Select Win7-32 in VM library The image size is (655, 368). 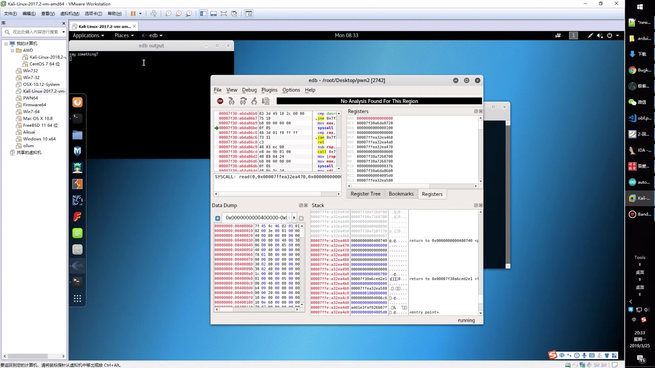click(31, 78)
